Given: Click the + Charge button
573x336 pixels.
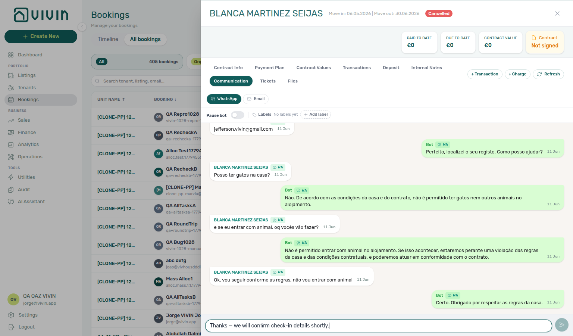Looking at the screenshot, I should pyautogui.click(x=517, y=74).
